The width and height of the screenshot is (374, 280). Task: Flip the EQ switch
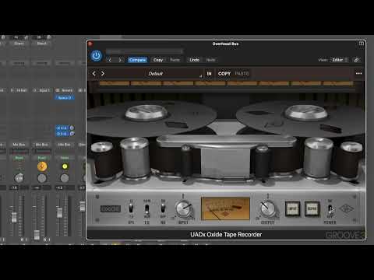point(147,208)
